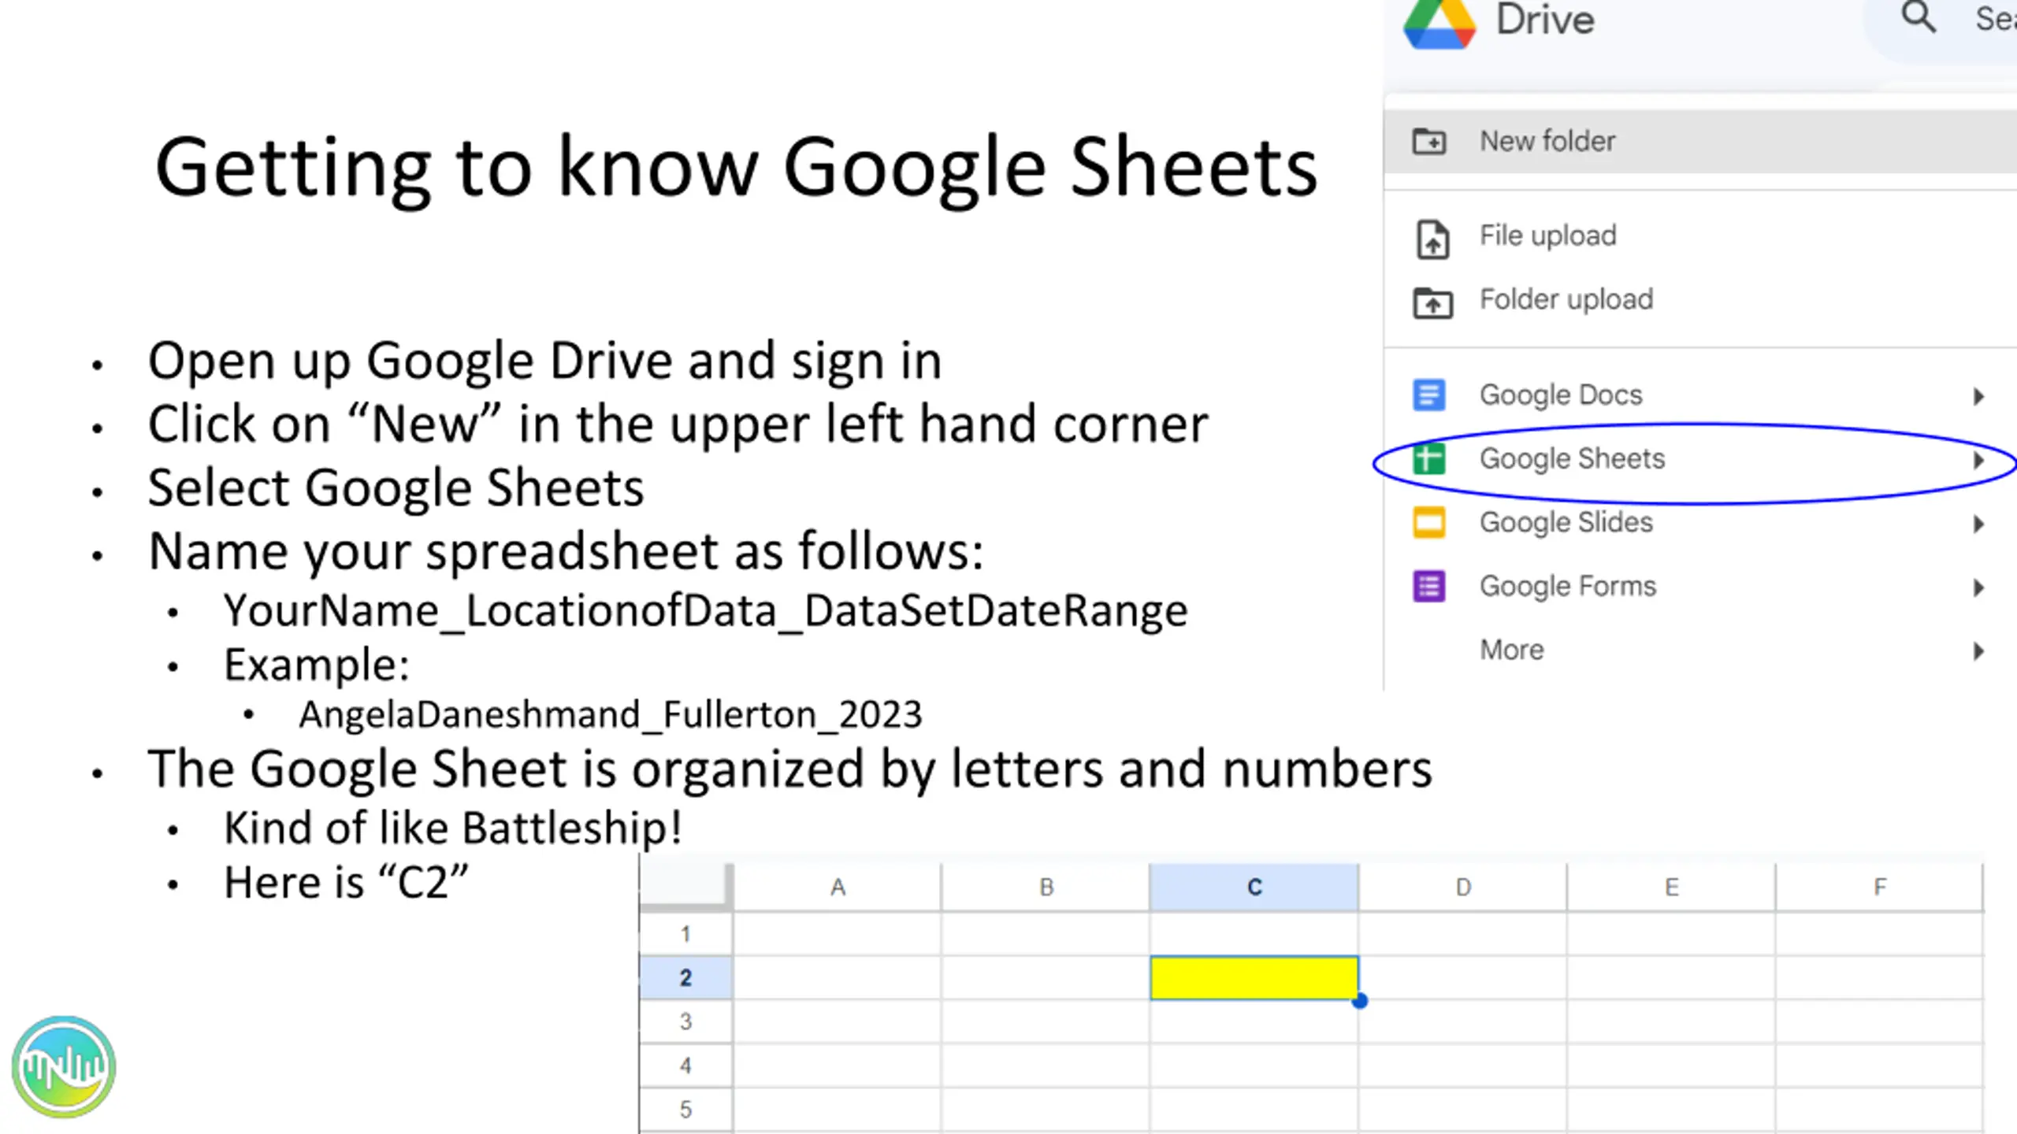Click the blue fill handle on cell C2

click(1360, 1001)
